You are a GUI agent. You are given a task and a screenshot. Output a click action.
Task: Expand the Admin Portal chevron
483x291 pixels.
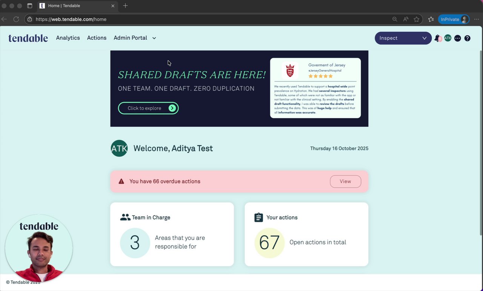point(154,38)
